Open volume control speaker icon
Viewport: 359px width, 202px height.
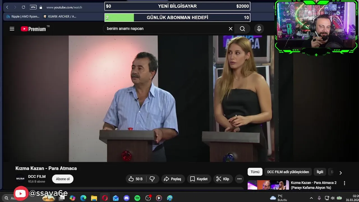point(333,198)
